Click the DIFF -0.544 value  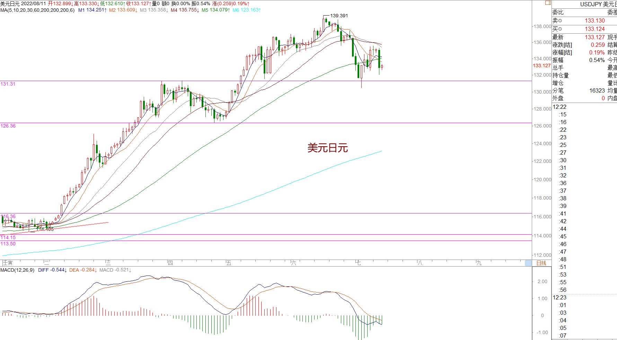(52, 270)
